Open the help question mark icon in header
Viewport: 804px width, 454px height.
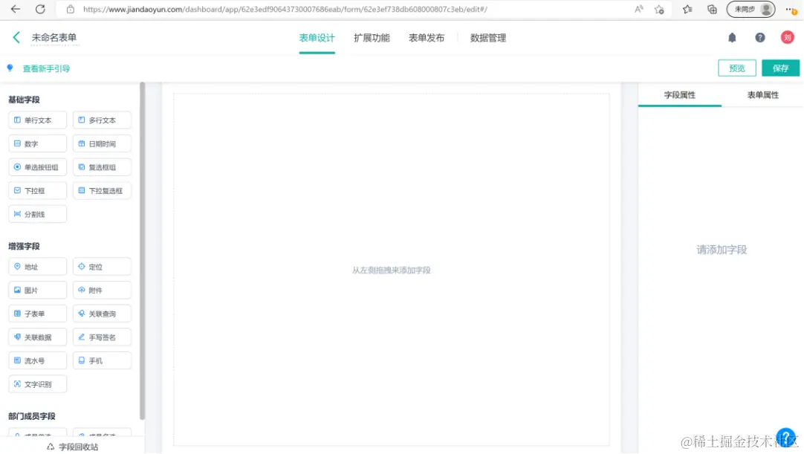[760, 37]
